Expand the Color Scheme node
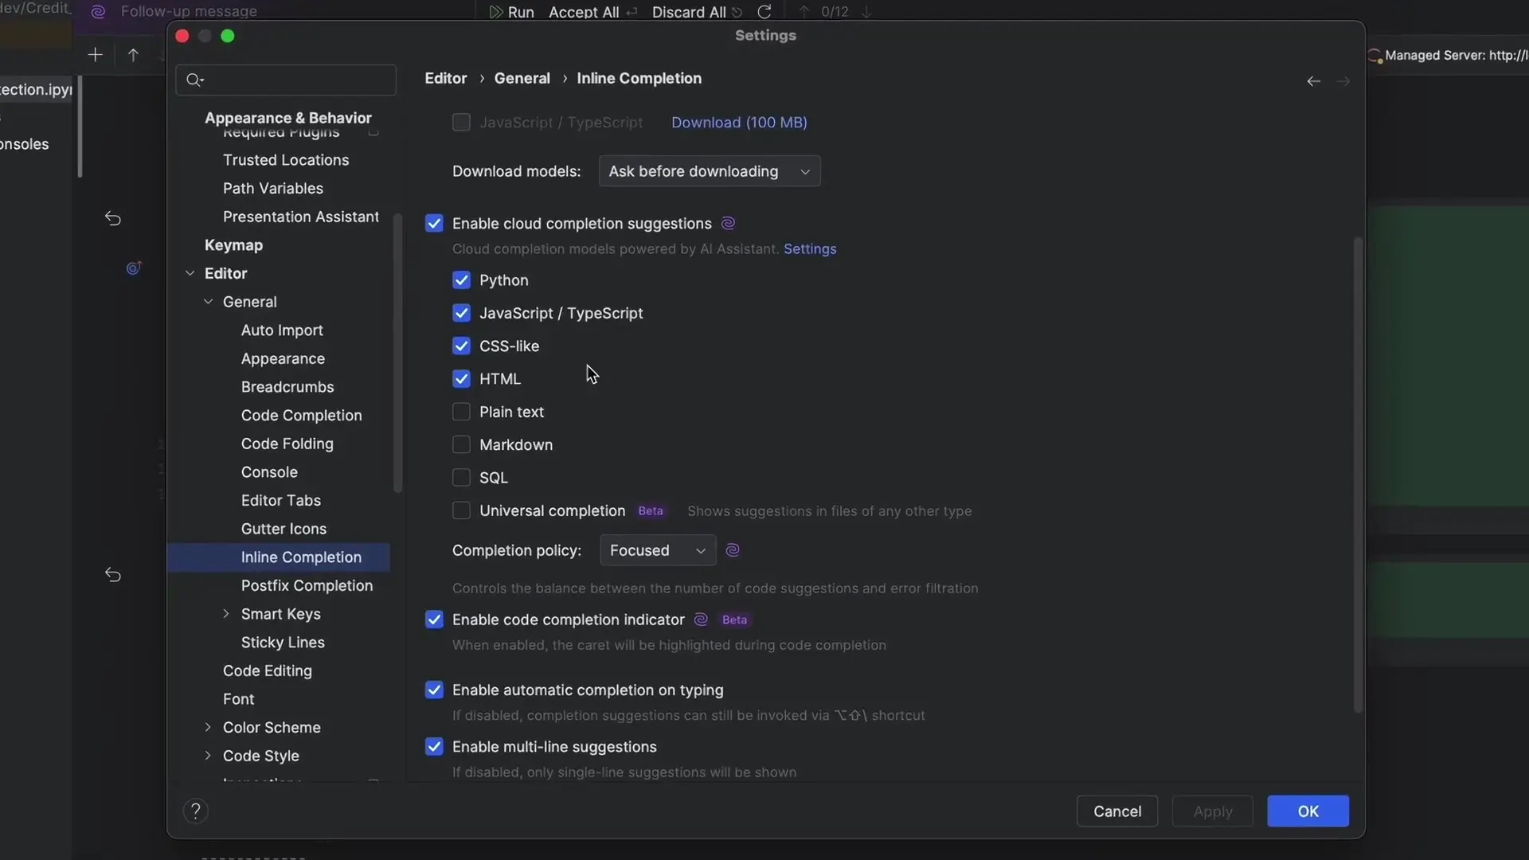This screenshot has width=1529, height=860. (x=208, y=727)
